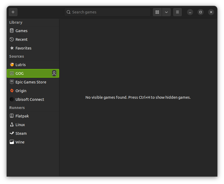This screenshot has width=224, height=184.
Task: Filter by Steam runner
Action: (33, 133)
